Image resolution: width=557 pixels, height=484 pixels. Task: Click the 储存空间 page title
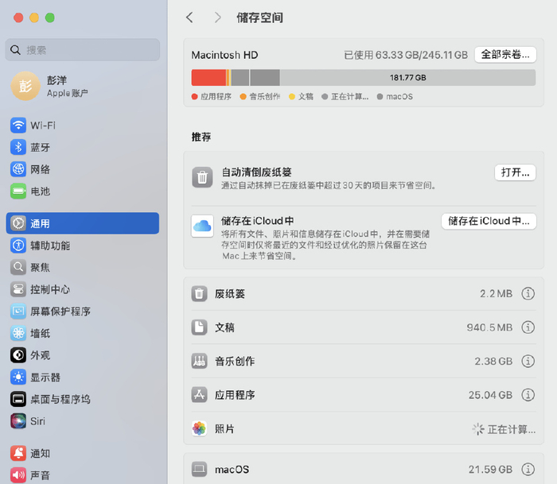pyautogui.click(x=259, y=17)
